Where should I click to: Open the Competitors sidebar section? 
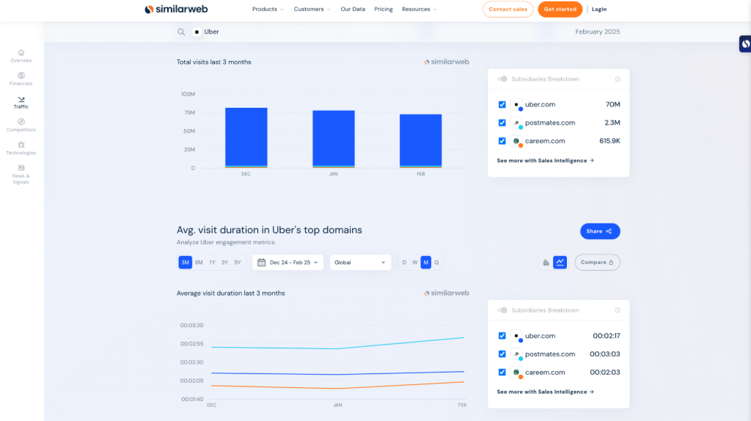point(21,125)
